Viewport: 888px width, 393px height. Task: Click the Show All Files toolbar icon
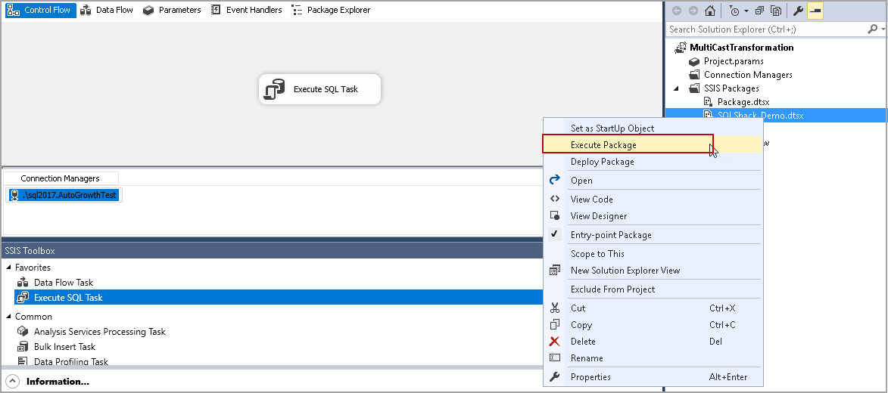click(776, 11)
